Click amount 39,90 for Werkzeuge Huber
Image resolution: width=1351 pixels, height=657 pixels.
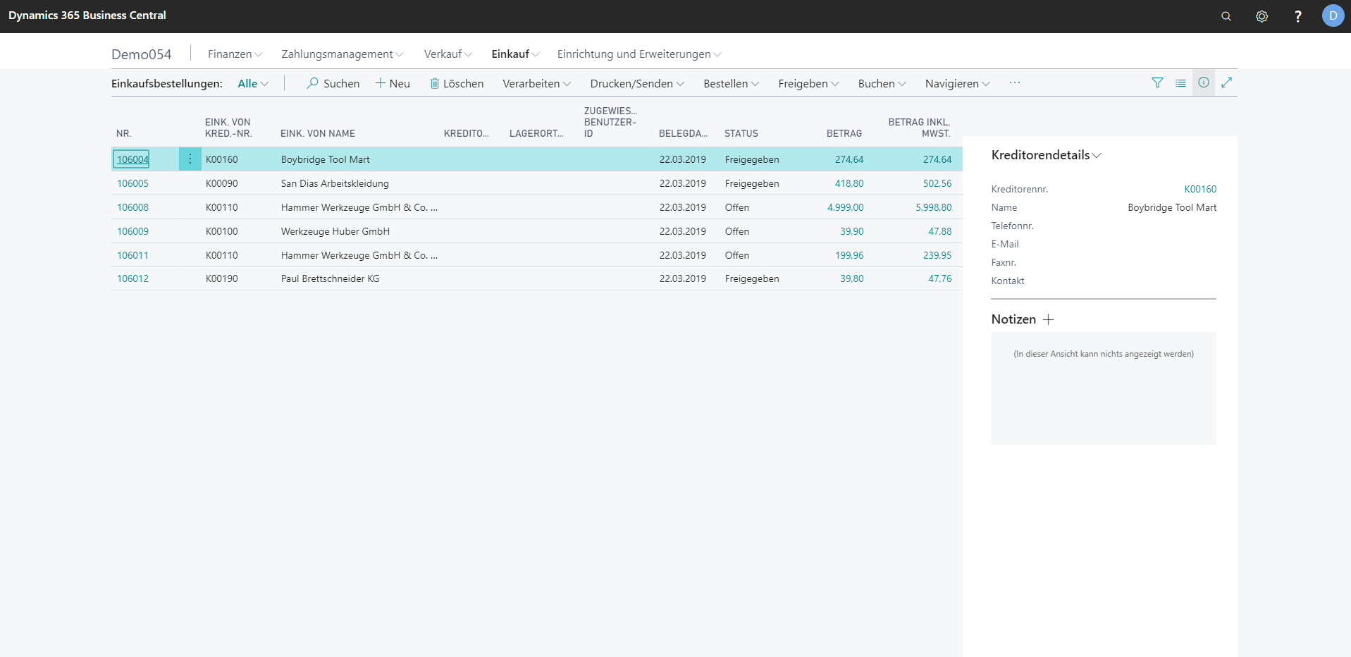click(851, 231)
